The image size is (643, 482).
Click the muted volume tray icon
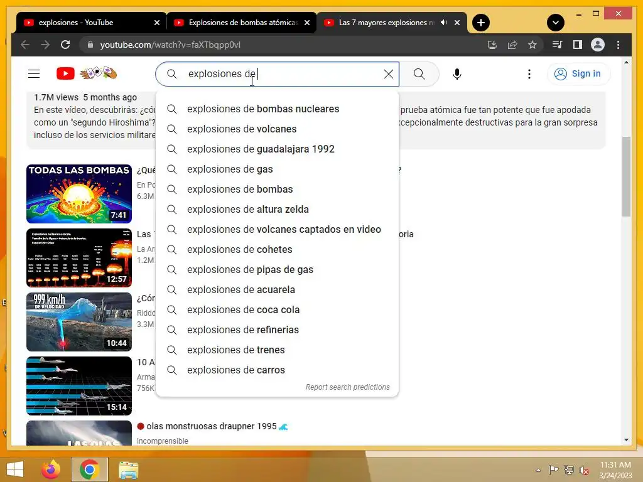[x=584, y=470]
